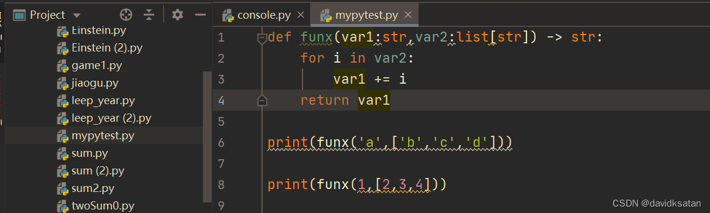Click the Python icon on console.py tab
710x213 pixels.
(228, 15)
